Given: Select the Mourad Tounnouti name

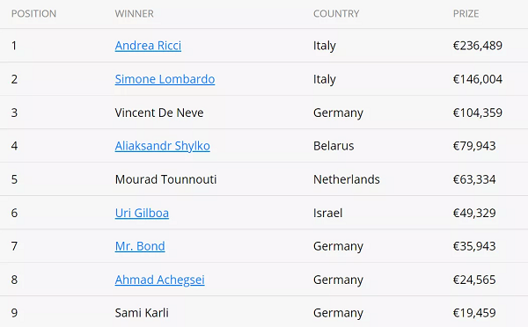Looking at the screenshot, I should [x=165, y=179].
